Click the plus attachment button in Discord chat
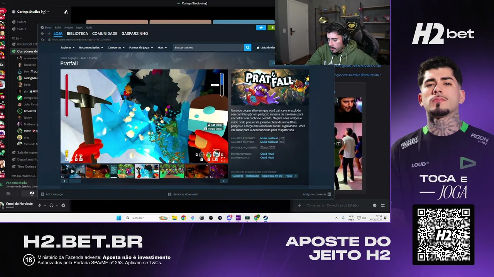Viewport: 494px width, 277px height. pyautogui.click(x=299, y=205)
